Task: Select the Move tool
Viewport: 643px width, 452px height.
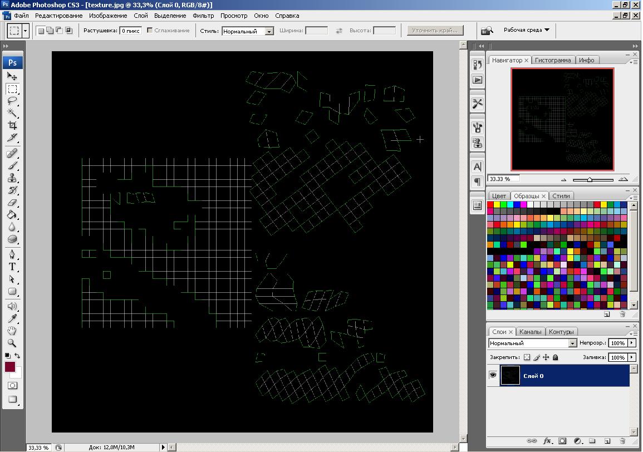Action: click(x=12, y=76)
